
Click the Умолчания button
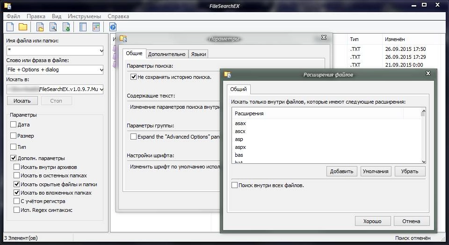point(376,171)
